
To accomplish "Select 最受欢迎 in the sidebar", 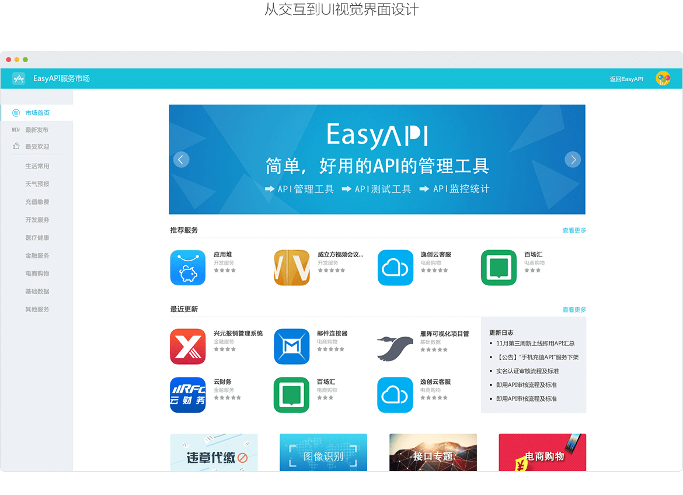I will [37, 147].
